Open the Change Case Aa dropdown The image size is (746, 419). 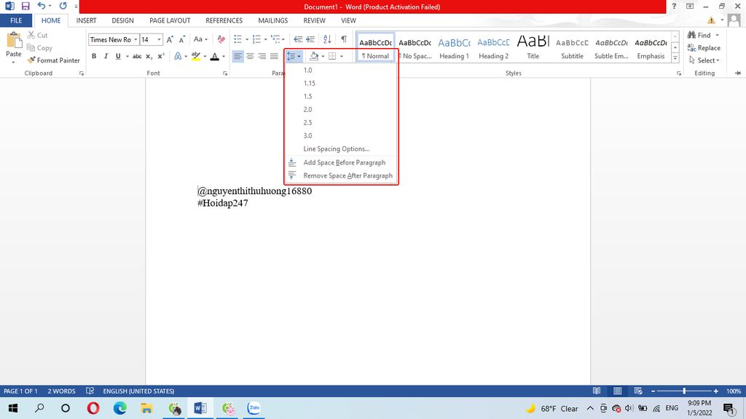(201, 39)
